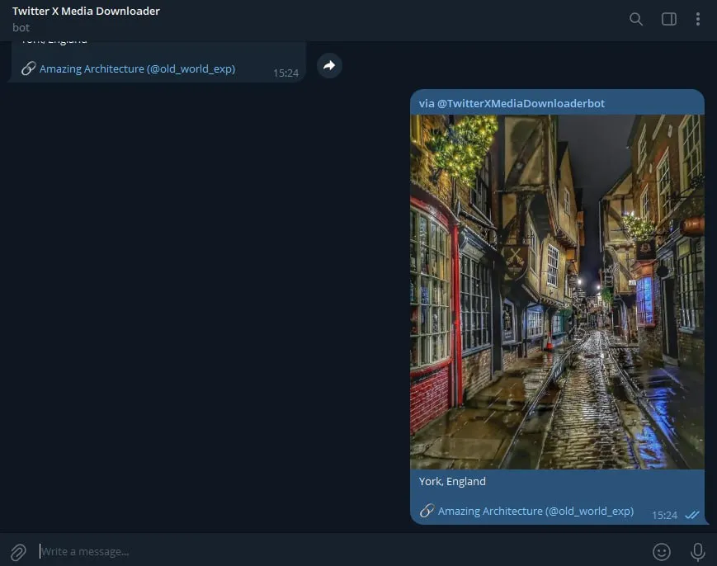The image size is (717, 566).
Task: Check the double checkmark read receipt
Action: (x=692, y=515)
